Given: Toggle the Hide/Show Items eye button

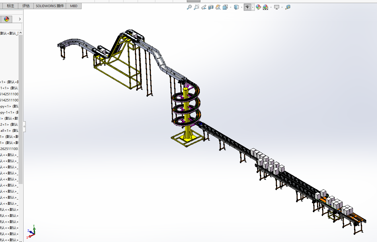Looking at the screenshot, I should pyautogui.click(x=247, y=7).
